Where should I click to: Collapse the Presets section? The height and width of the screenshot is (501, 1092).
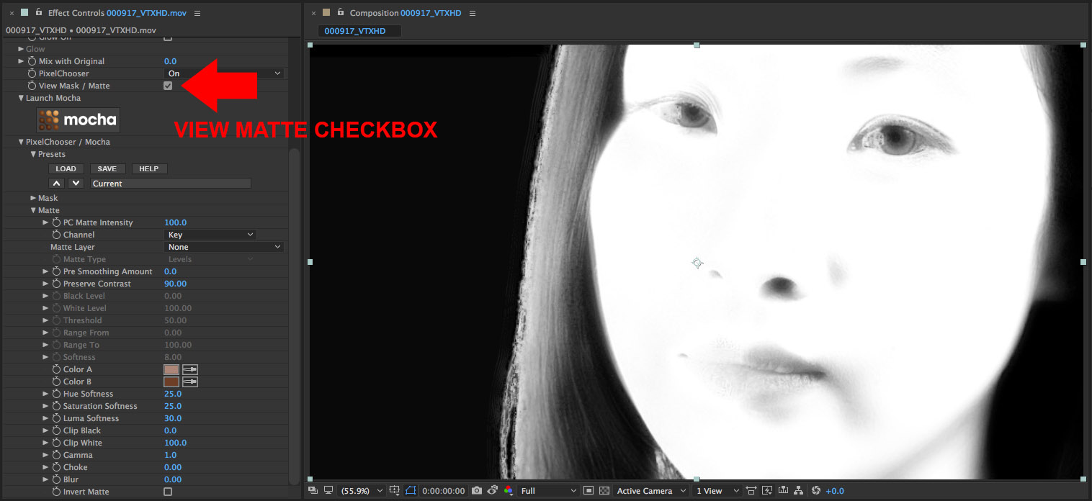click(x=33, y=154)
